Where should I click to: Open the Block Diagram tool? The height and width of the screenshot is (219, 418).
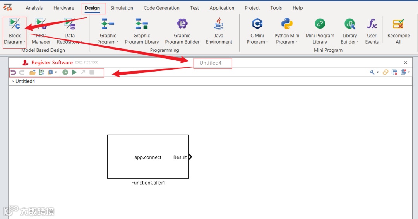14,32
